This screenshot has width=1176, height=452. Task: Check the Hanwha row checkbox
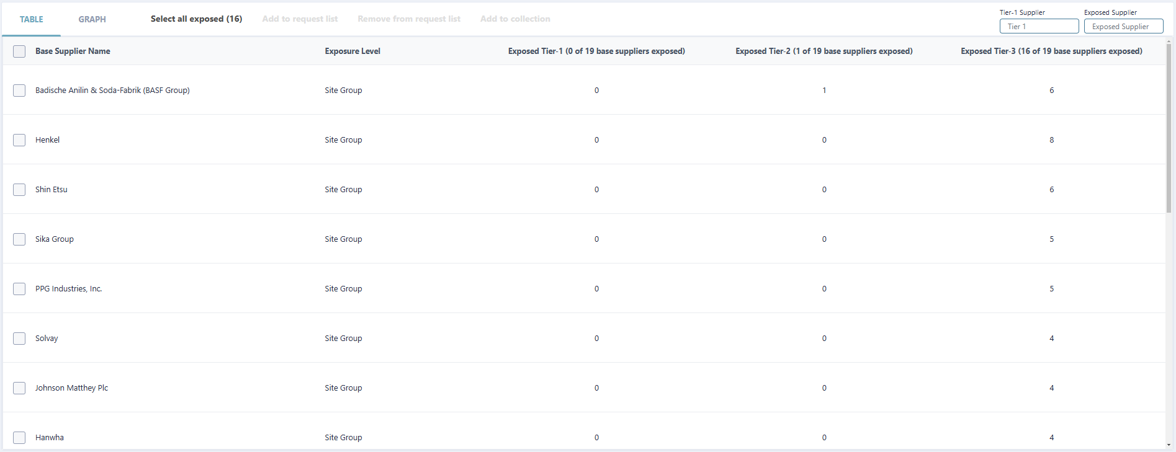tap(19, 438)
